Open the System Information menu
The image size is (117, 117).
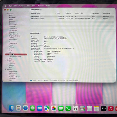tap(17, 6)
